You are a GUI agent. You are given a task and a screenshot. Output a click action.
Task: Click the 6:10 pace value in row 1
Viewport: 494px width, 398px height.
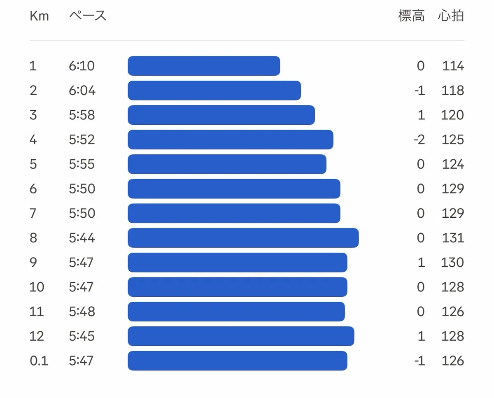pyautogui.click(x=82, y=66)
